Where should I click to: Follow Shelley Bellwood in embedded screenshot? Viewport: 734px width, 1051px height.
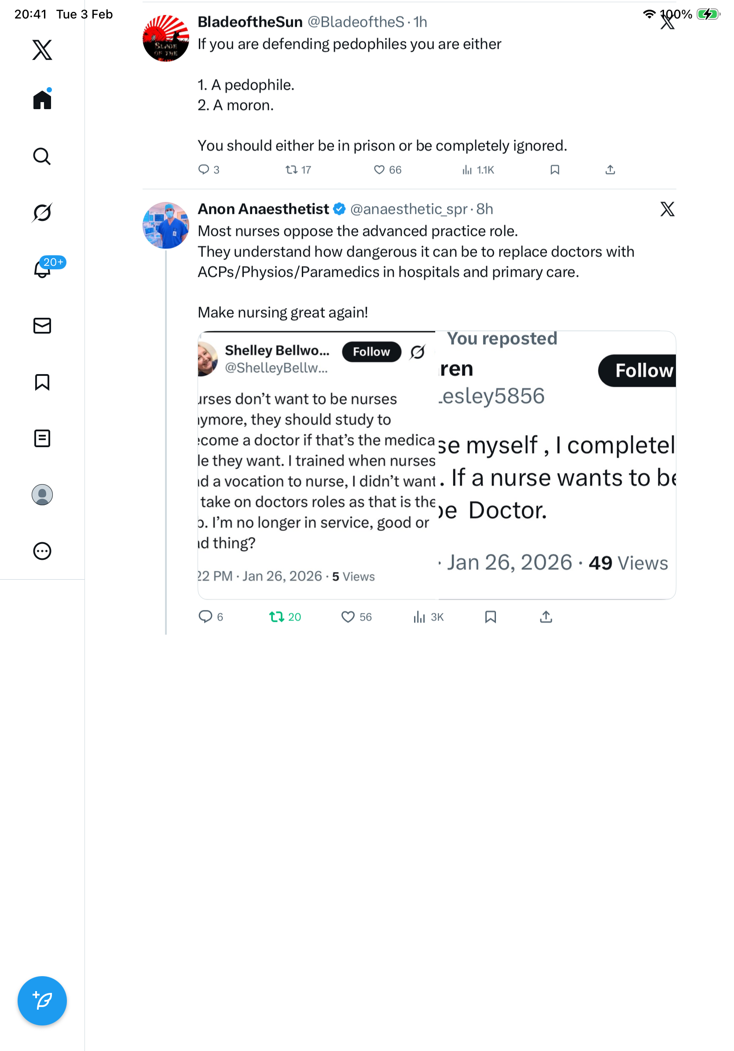coord(371,352)
